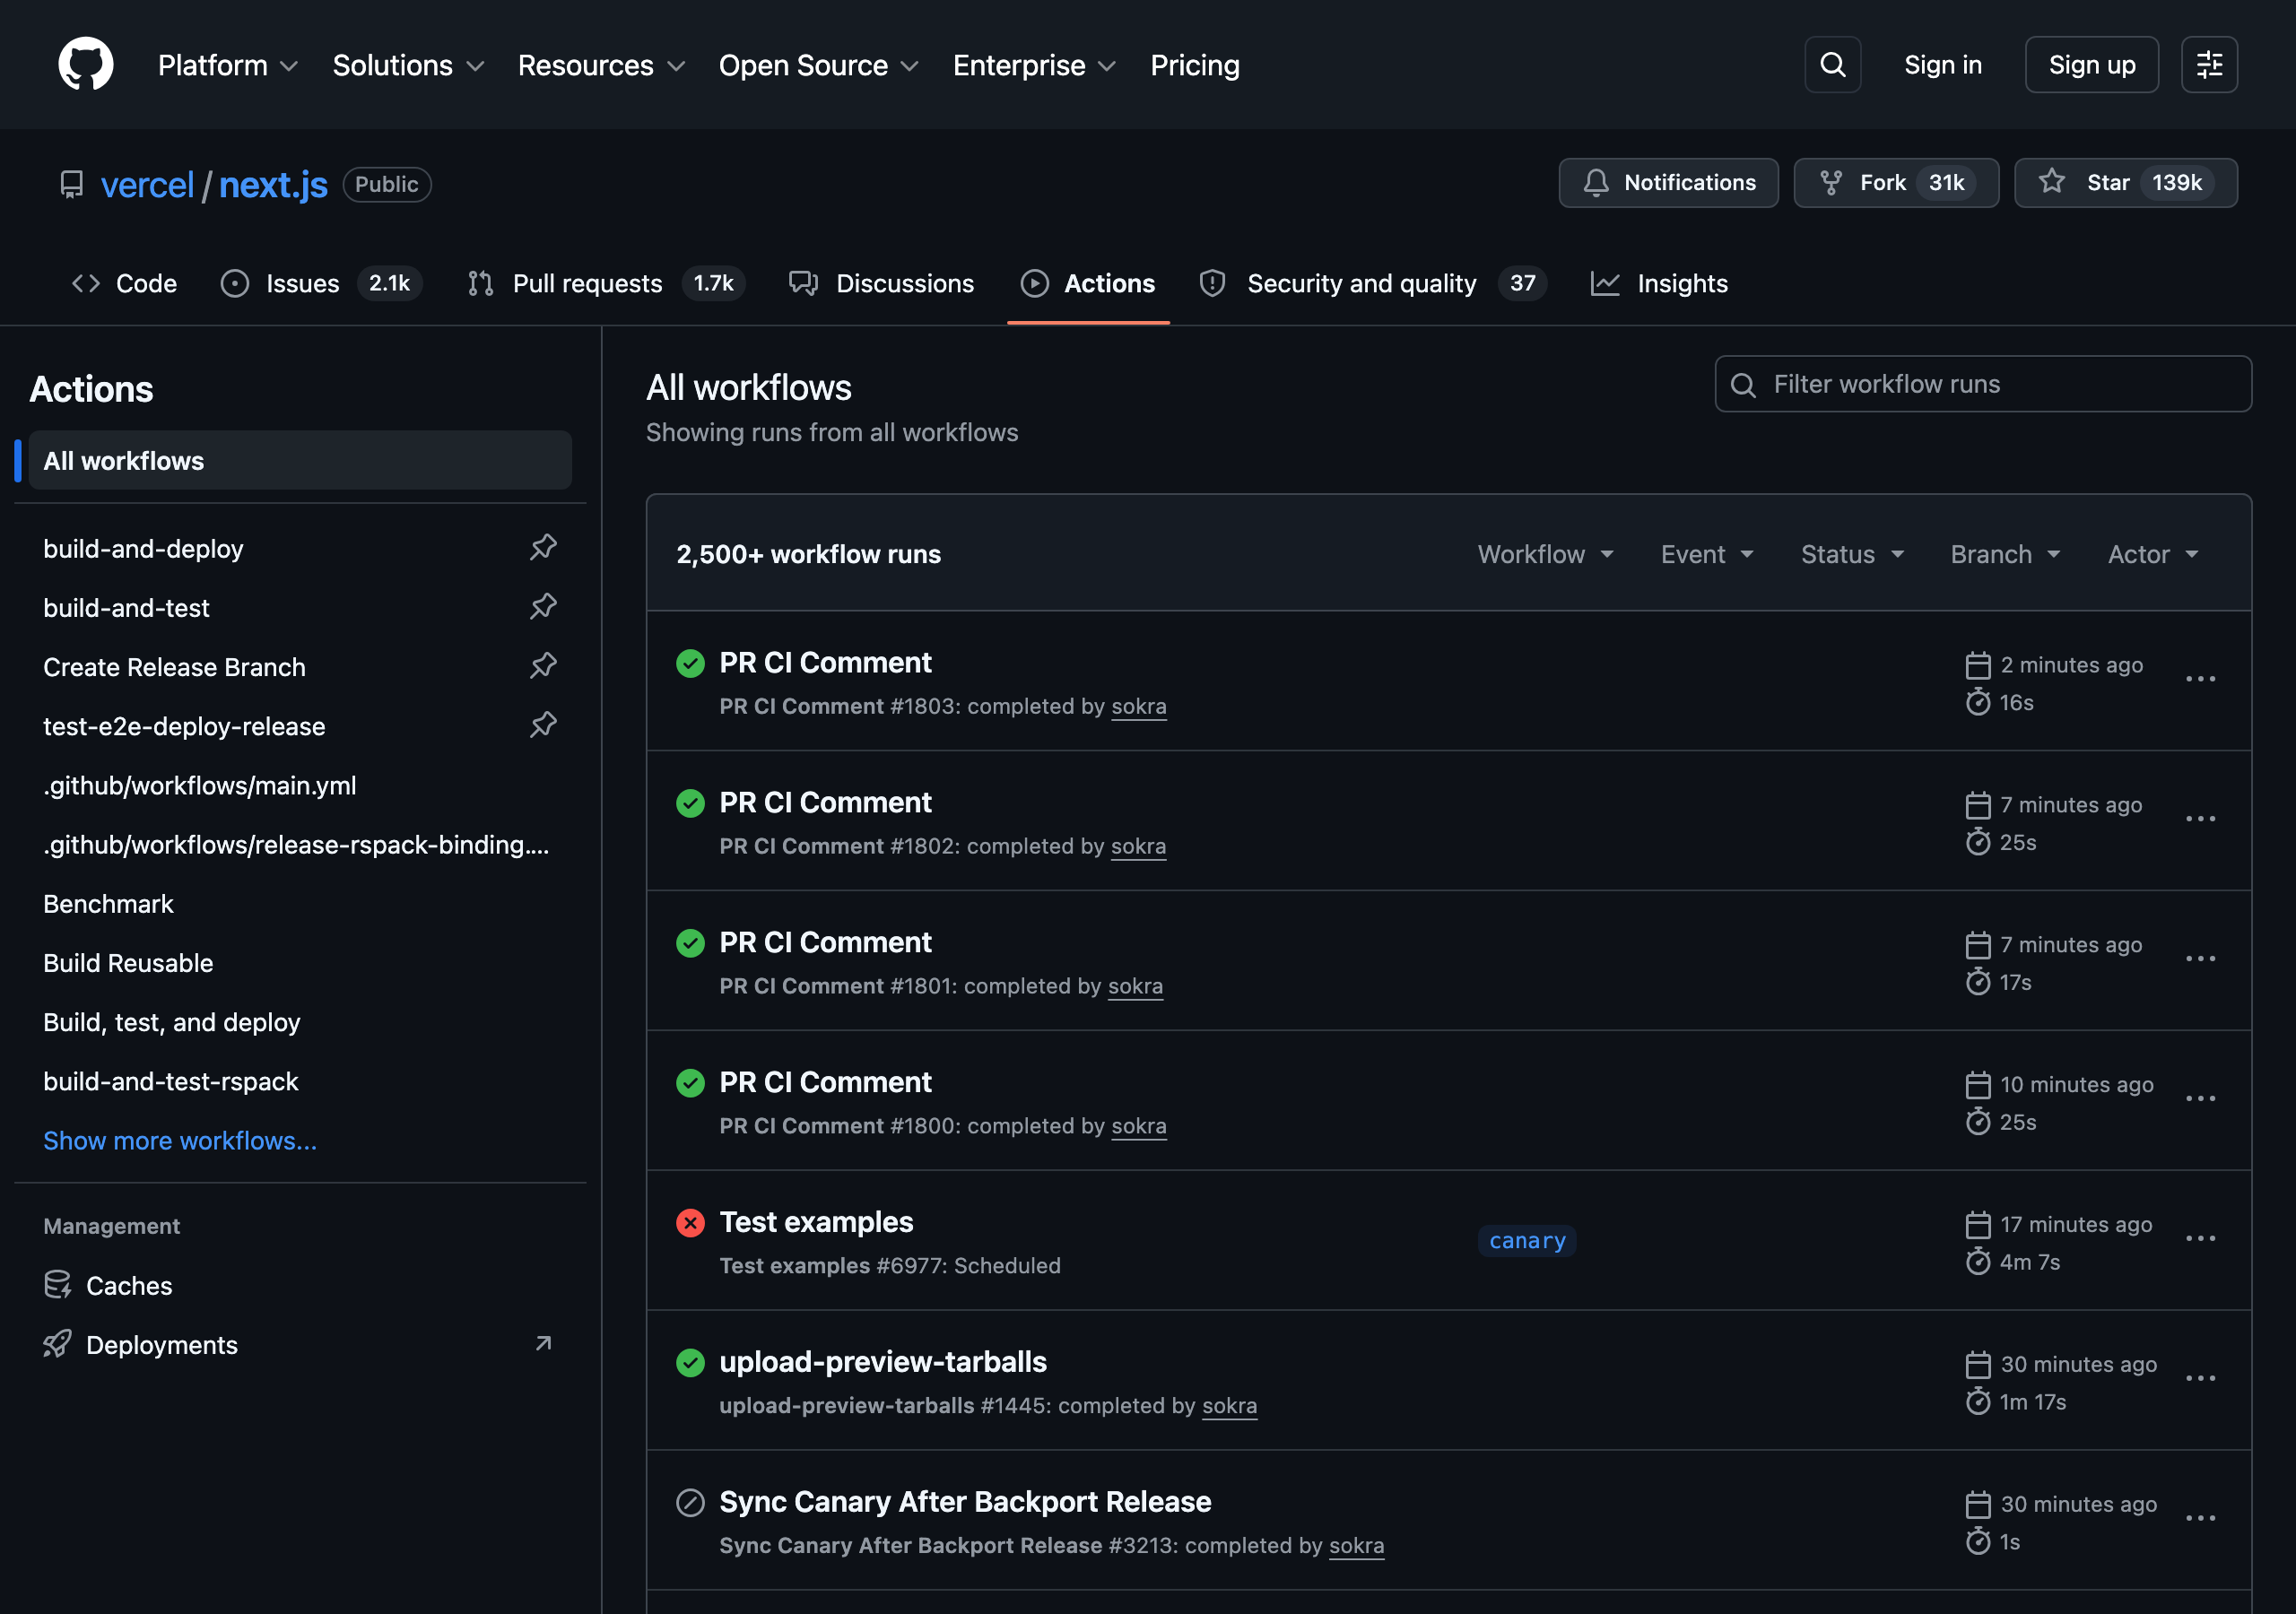Switch to the Security and quality tab
The image size is (2296, 1614).
(1373, 284)
